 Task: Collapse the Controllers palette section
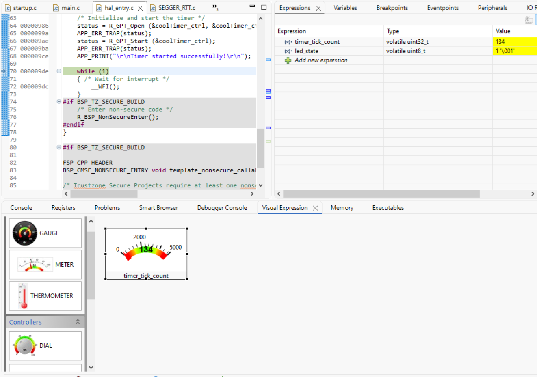(78, 322)
